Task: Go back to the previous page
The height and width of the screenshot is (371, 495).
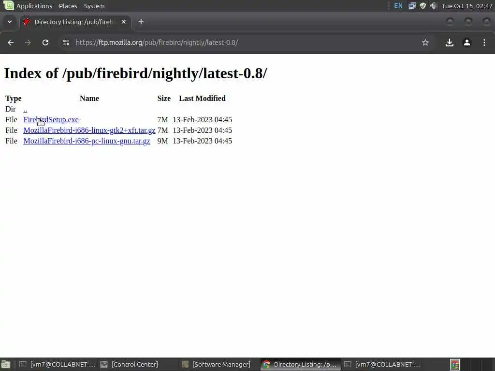Action: pyautogui.click(x=11, y=43)
